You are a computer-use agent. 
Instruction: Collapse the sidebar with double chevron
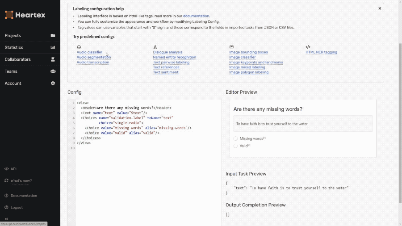pyautogui.click(x=6, y=219)
